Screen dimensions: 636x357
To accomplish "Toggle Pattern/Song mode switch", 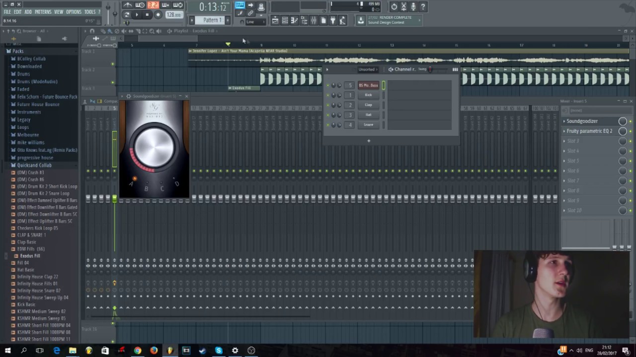I will click(x=127, y=15).
